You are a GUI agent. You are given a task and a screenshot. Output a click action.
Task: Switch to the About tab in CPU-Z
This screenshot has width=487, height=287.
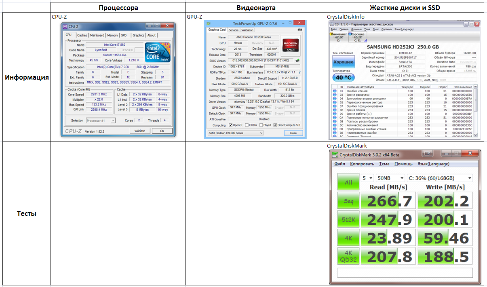click(152, 35)
